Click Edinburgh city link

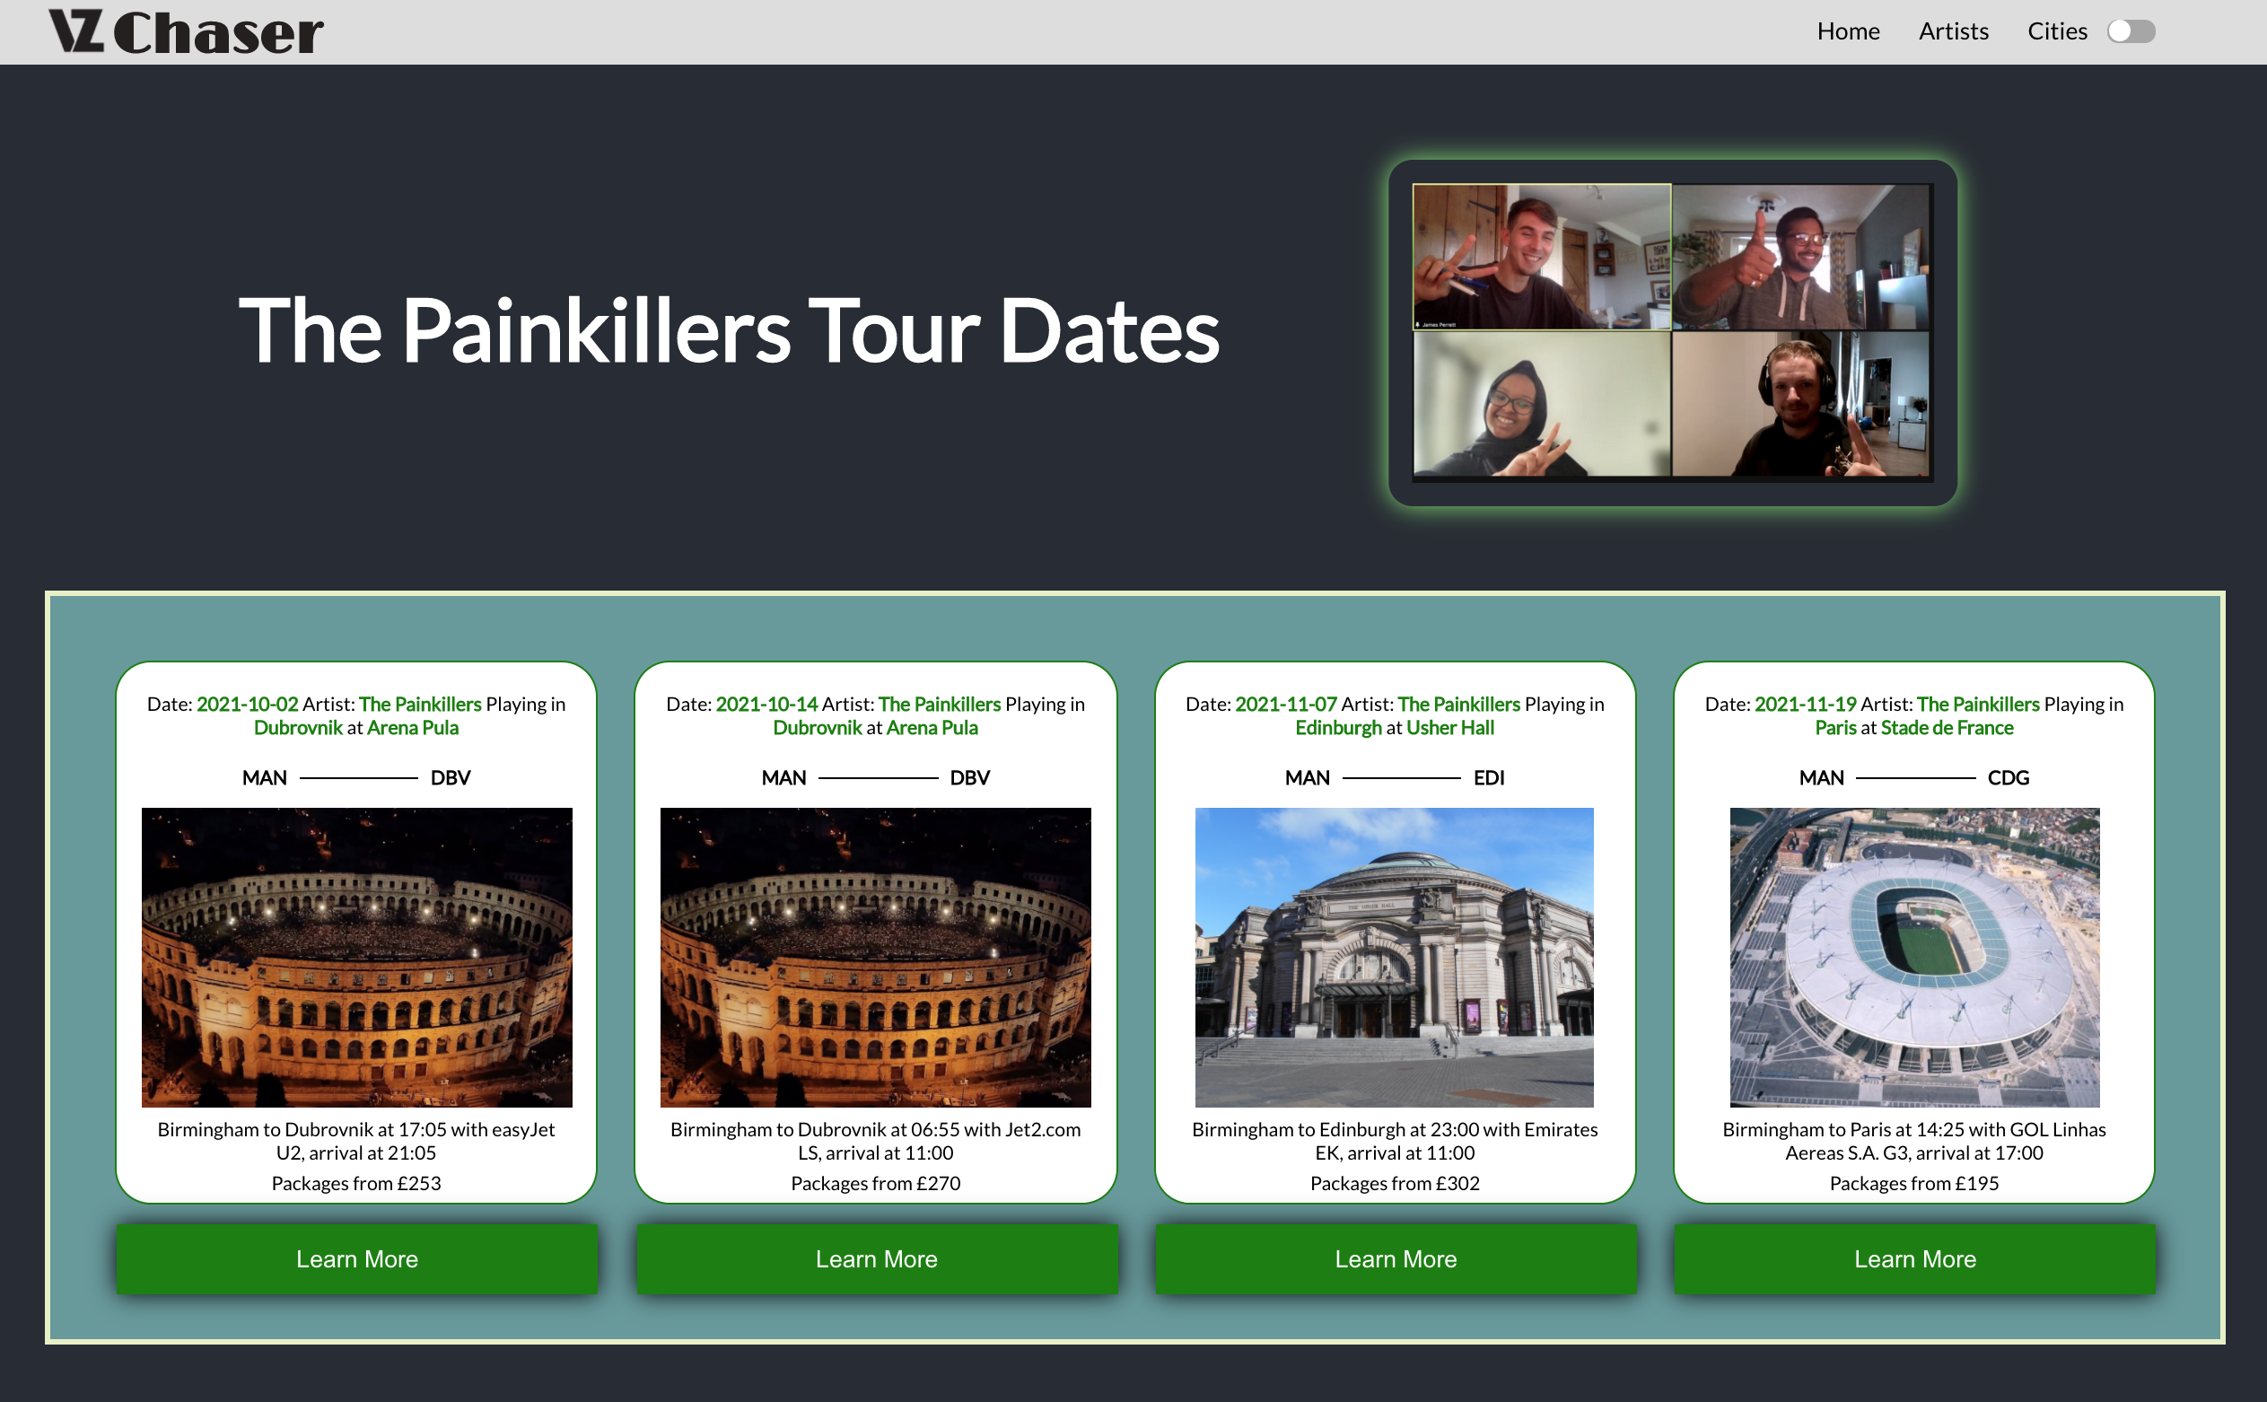coord(1338,728)
